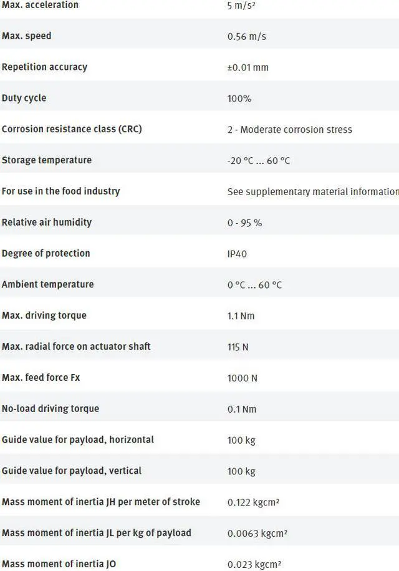
Task: Click the "See supplementary material information" text
Action: click(x=312, y=191)
